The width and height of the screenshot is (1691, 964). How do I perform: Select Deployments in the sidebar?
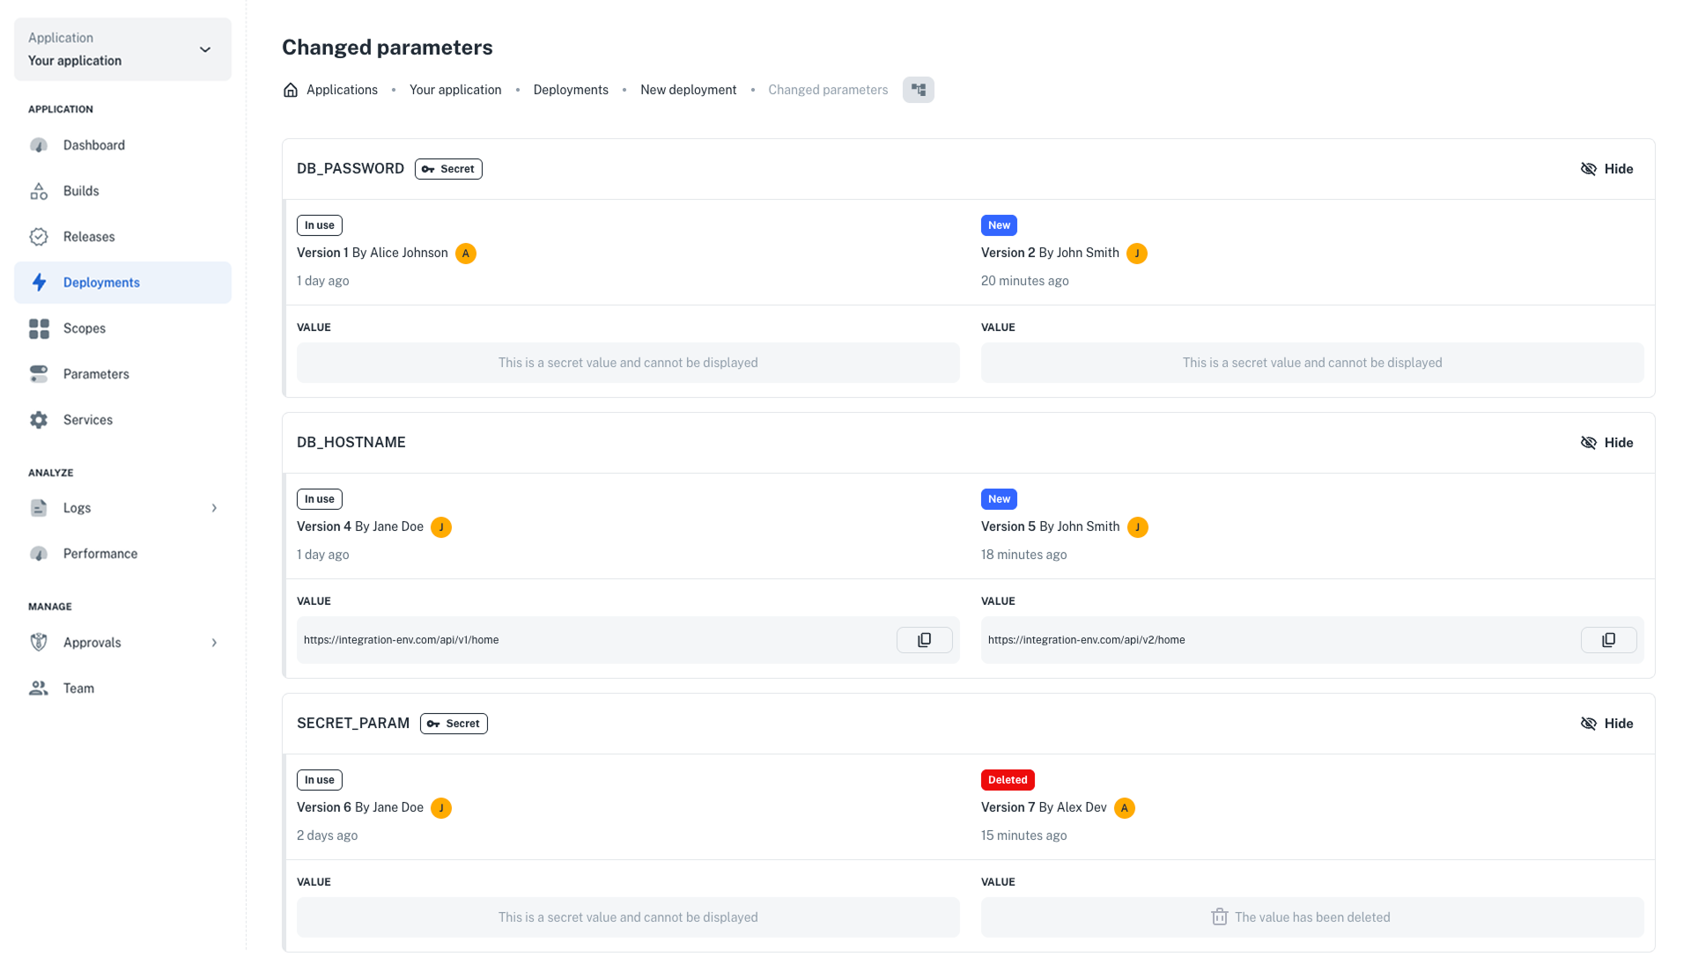pos(101,283)
